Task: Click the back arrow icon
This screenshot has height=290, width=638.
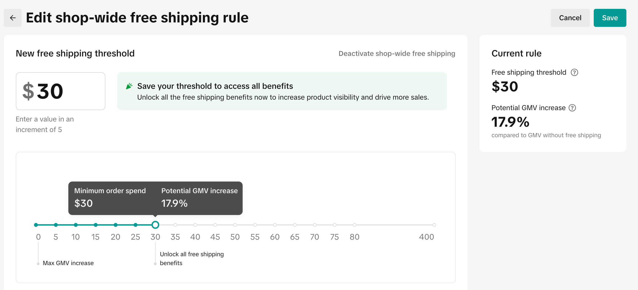Action: click(x=13, y=18)
